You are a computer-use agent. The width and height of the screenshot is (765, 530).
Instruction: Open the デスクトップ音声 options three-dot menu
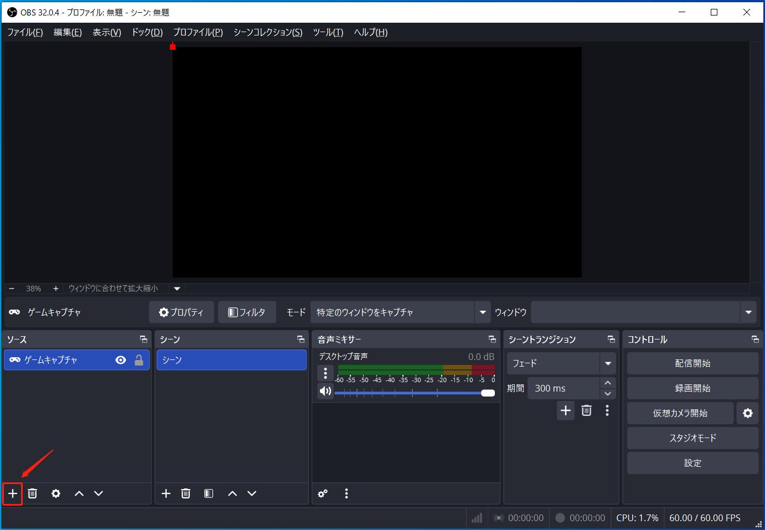tap(325, 373)
